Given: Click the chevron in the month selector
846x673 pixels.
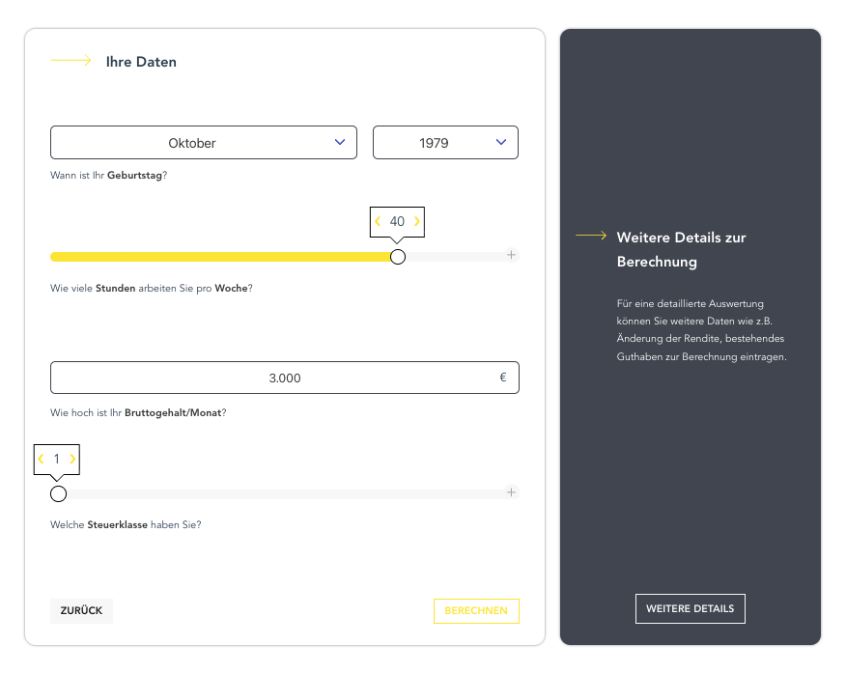Looking at the screenshot, I should (340, 142).
